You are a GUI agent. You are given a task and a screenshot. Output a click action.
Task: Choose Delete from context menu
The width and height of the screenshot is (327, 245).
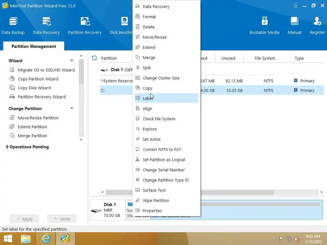pyautogui.click(x=166, y=27)
